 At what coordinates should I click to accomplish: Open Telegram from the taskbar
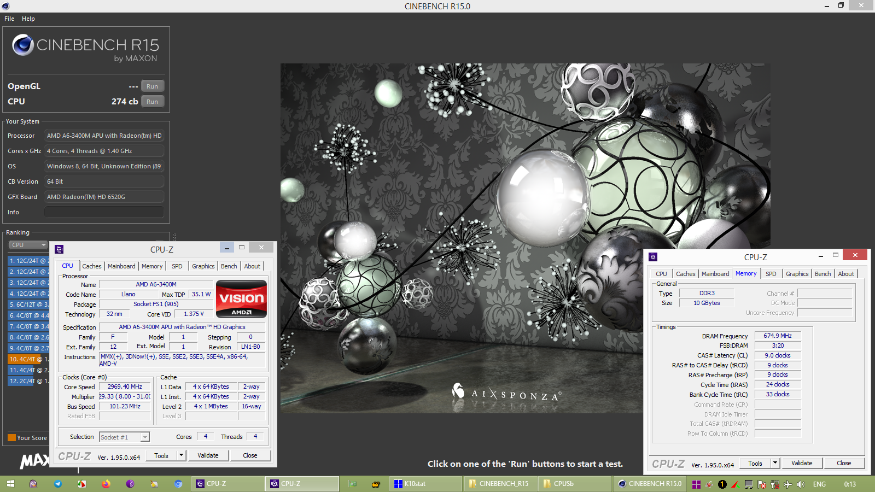click(x=58, y=484)
